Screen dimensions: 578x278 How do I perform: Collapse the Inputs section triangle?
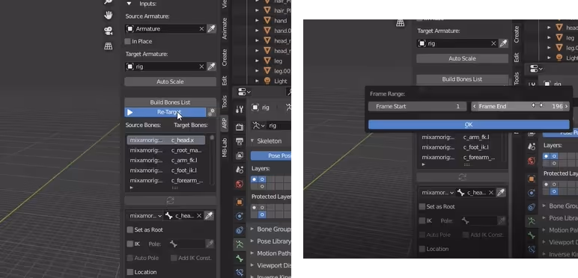129,4
